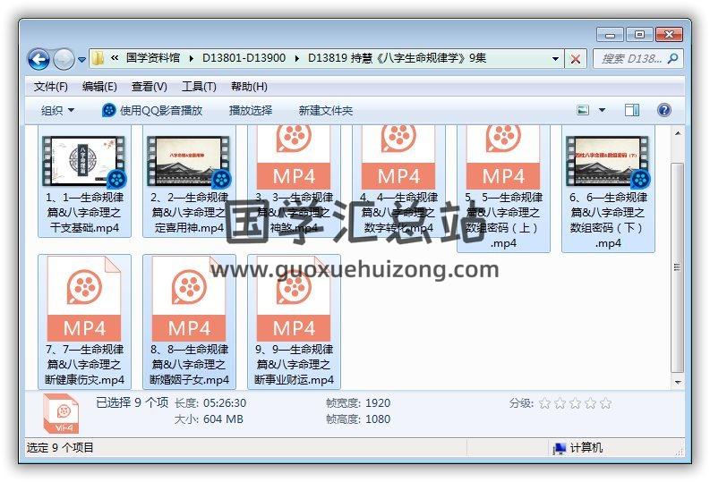The height and width of the screenshot is (482, 710).
Task: Rate with the second star
Action: coord(560,403)
